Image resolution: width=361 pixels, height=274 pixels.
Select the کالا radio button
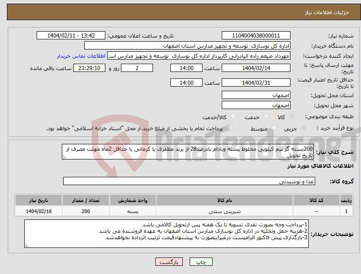click(x=292, y=116)
